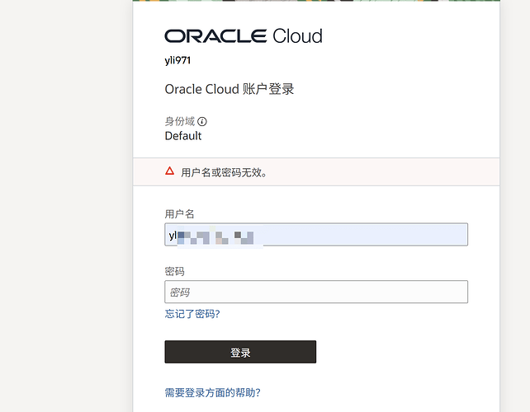The height and width of the screenshot is (412, 530).
Task: Click the ORACLE wordmark logo
Action: click(x=215, y=36)
